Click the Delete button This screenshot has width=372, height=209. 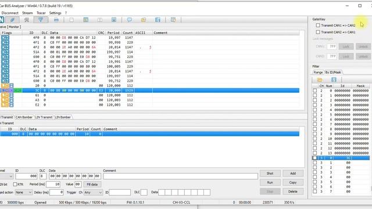293,192
